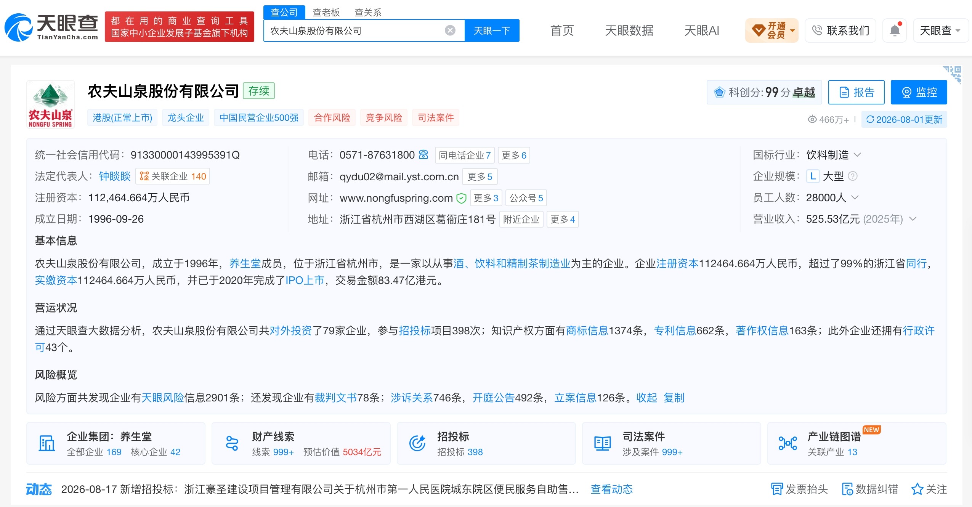The height and width of the screenshot is (507, 972).
Task: Clear the search box with X icon
Action: [x=450, y=30]
